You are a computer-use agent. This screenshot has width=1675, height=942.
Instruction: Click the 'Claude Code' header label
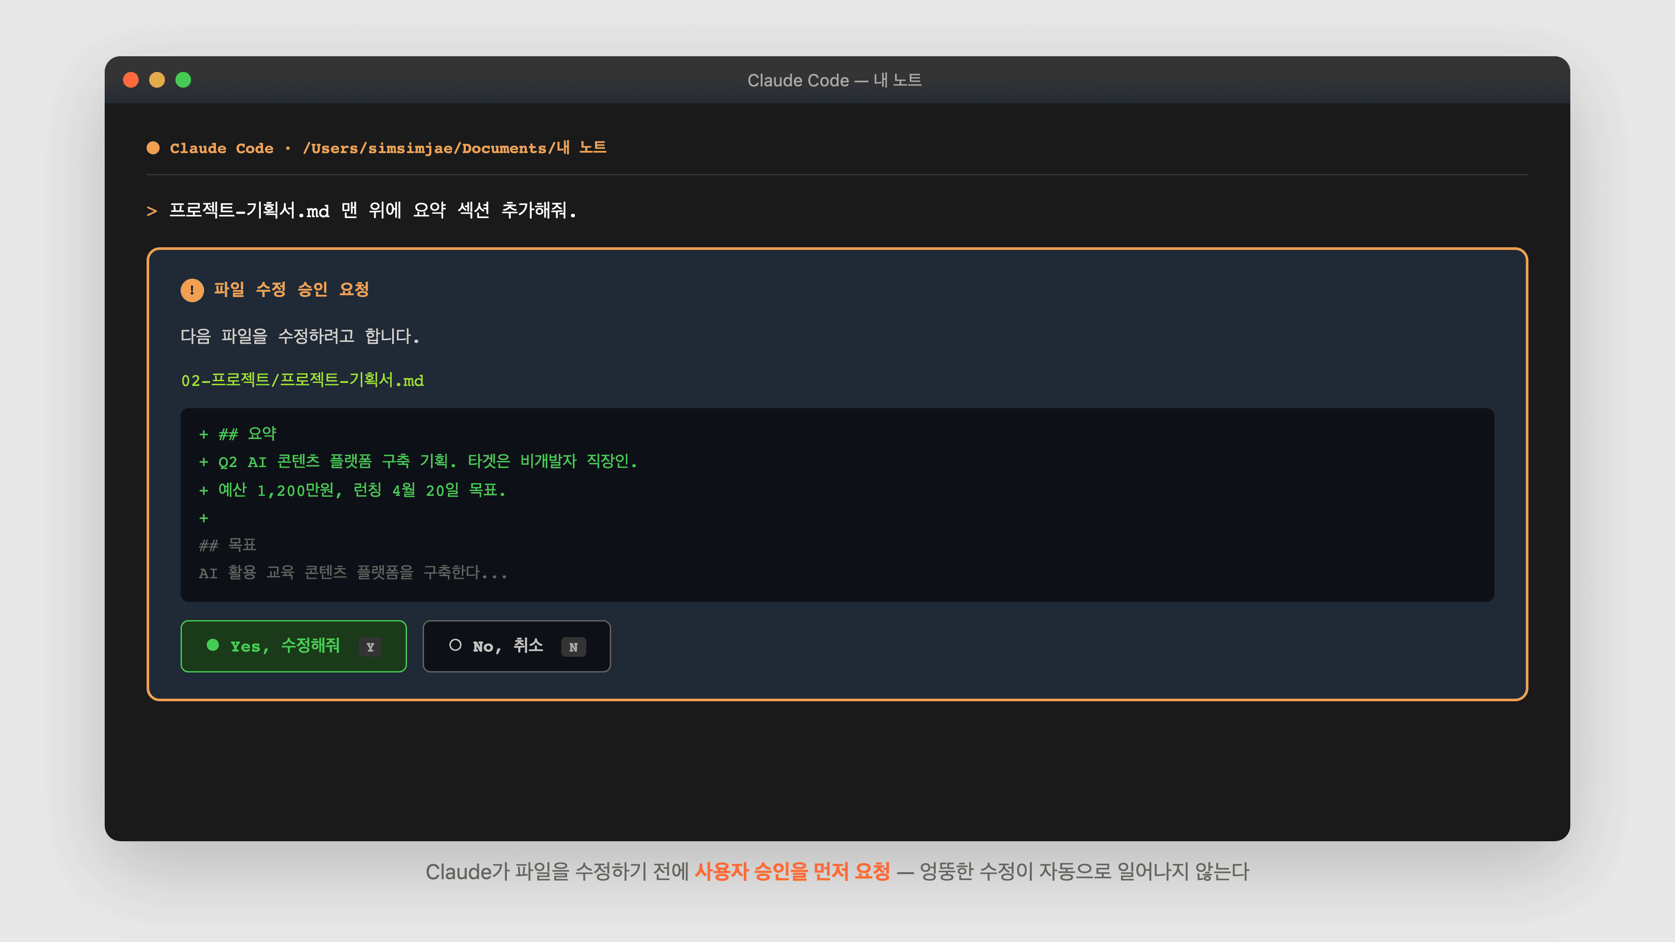tap(222, 148)
